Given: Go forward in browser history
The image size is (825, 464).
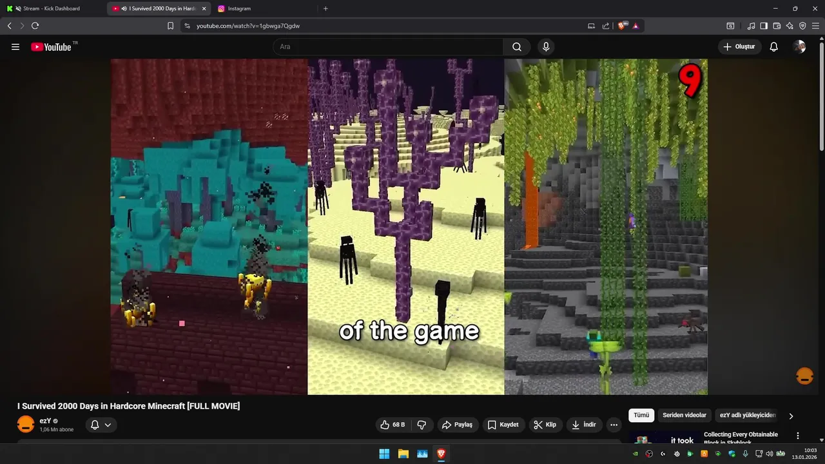Looking at the screenshot, I should [22, 26].
